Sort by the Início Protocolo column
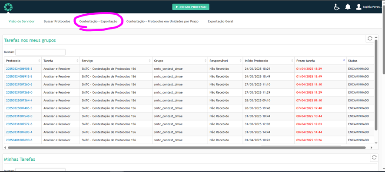Screen dimensions: 385x172 tap(269, 61)
